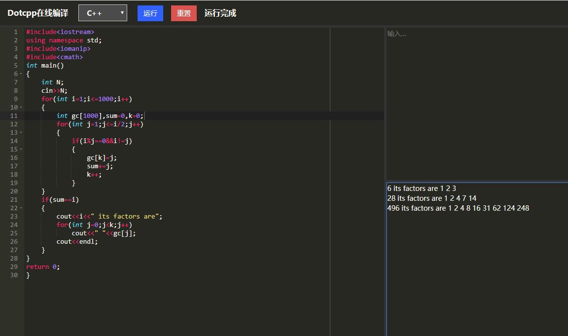Click the Dotcpp在线编译 title
Image resolution: width=568 pixels, height=336 pixels.
[x=38, y=13]
